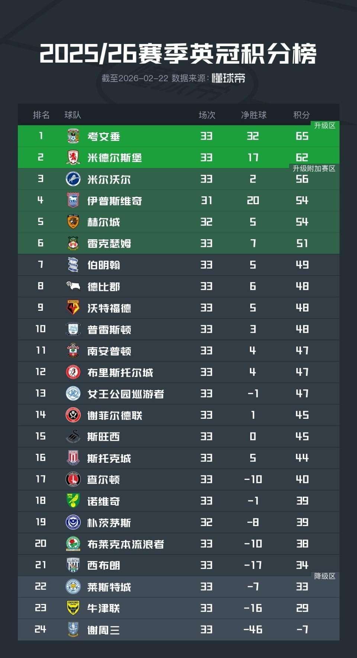
Task: Click the Norwich canary crest
Action: 73,501
